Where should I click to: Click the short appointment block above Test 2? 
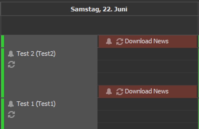[49, 41]
